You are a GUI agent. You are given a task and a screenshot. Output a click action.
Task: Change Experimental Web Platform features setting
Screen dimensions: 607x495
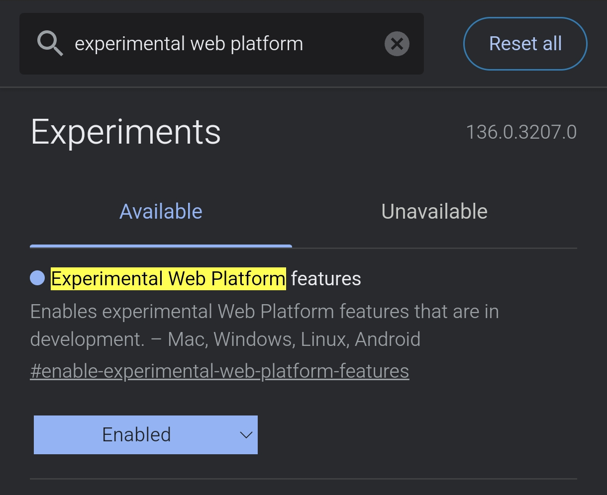click(145, 435)
